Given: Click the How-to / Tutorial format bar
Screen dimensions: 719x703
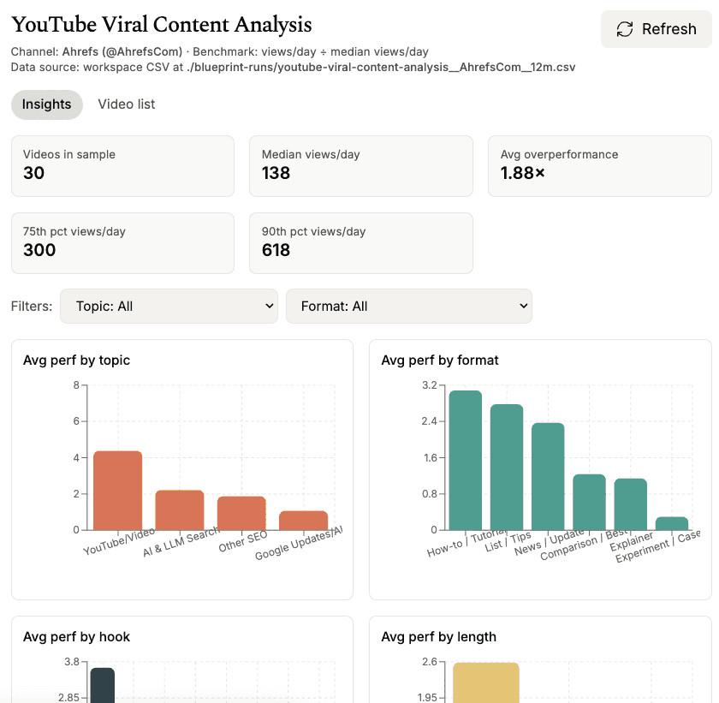Looking at the screenshot, I should [x=466, y=461].
